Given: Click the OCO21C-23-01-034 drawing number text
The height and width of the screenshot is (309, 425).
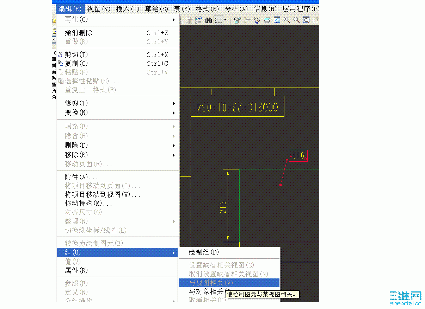Looking at the screenshot, I should click(238, 107).
